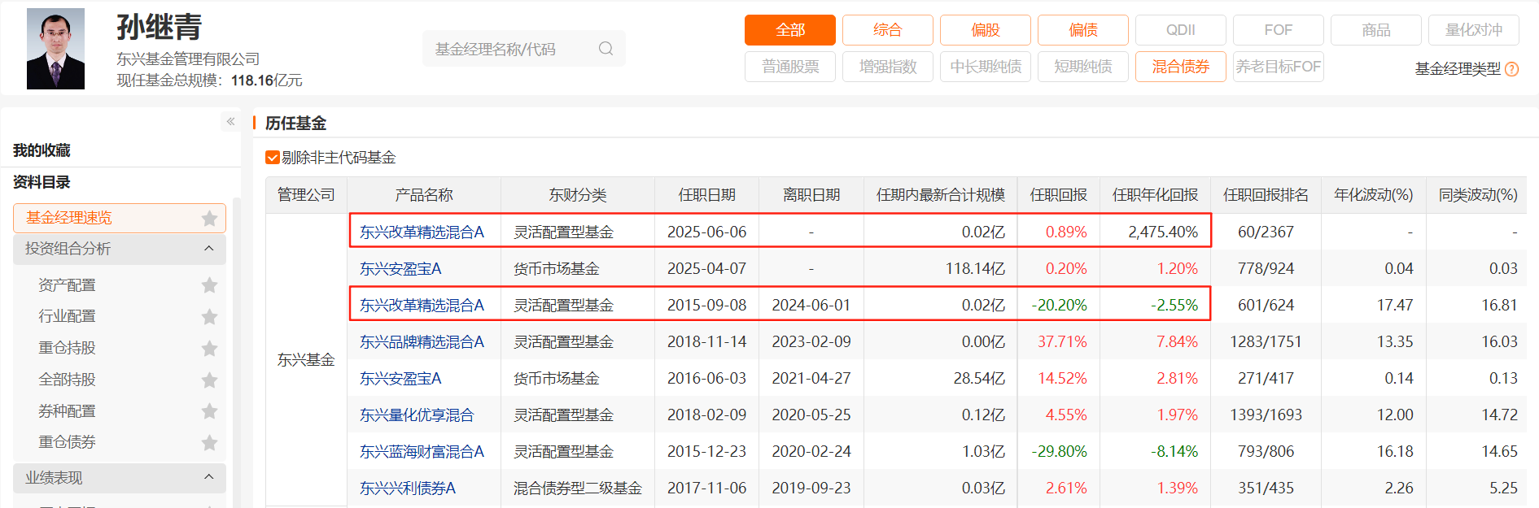This screenshot has width=1539, height=508.
Task: Select the 偏股 tab
Action: (985, 30)
